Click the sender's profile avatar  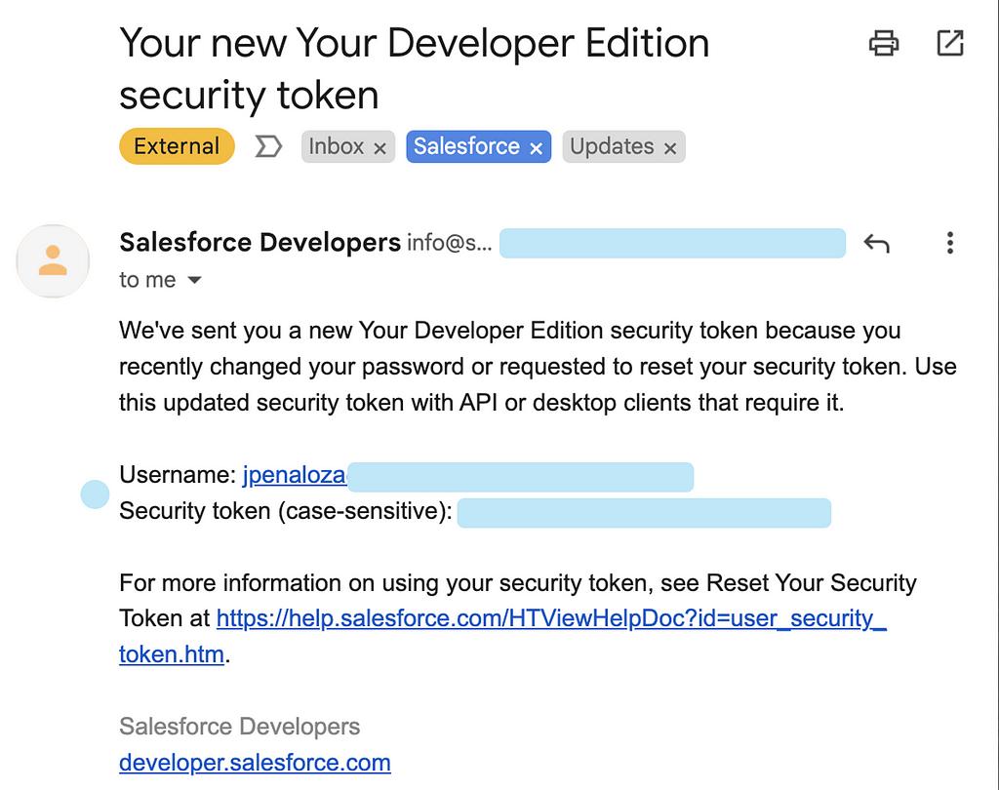click(53, 260)
